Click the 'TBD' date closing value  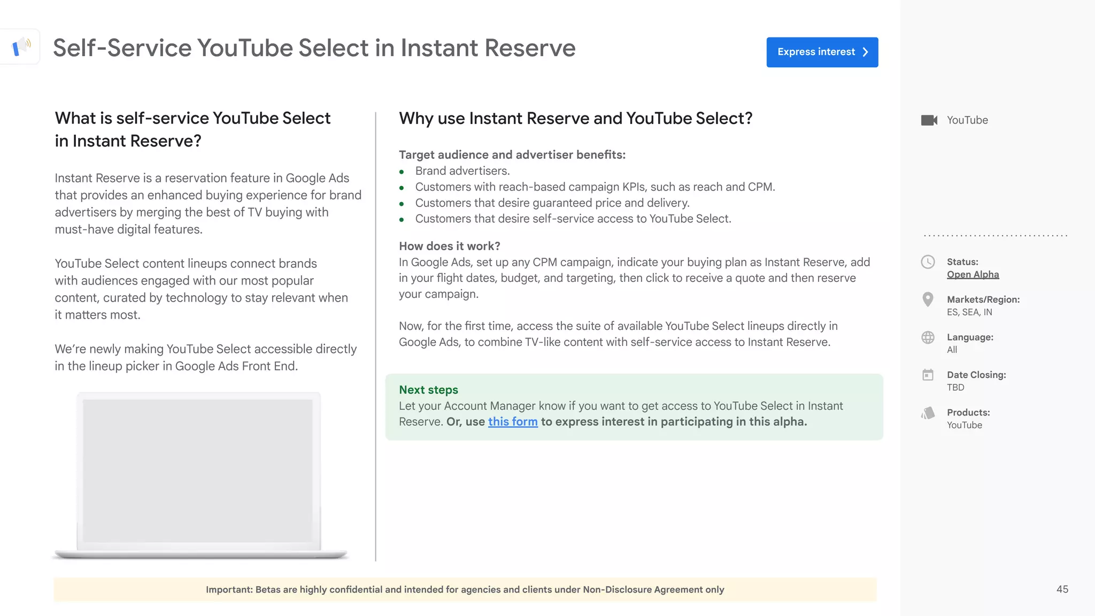(955, 388)
